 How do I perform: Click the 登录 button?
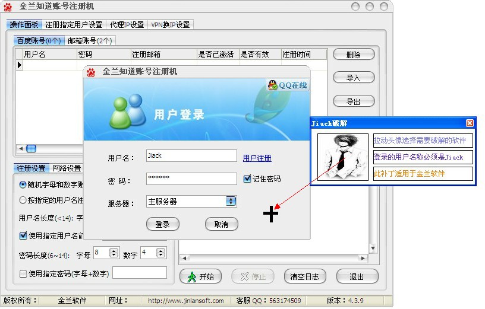tap(163, 224)
